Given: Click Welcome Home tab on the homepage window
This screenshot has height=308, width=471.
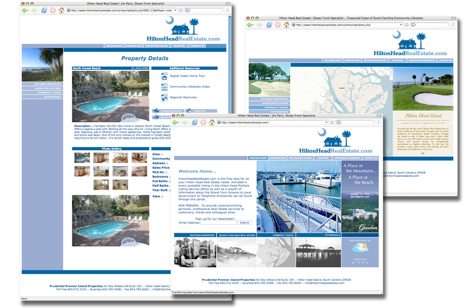Looking at the screenshot, I should (x=258, y=158).
